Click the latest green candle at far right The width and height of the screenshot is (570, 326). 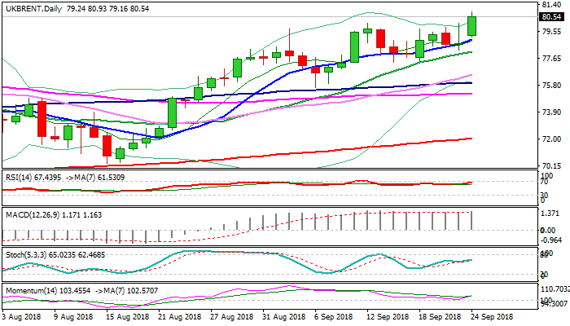472,25
